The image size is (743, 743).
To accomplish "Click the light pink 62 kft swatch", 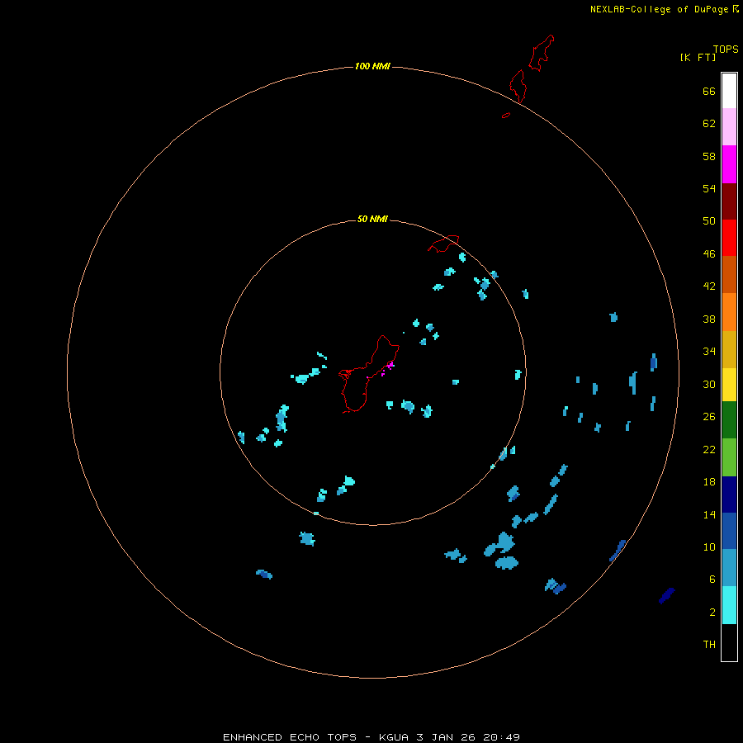I will [x=729, y=127].
